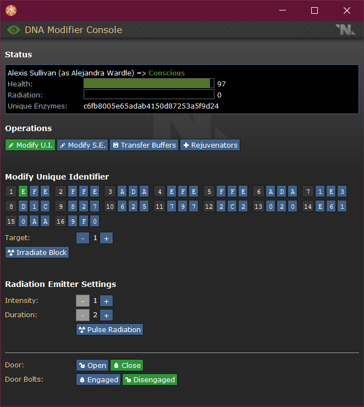
Task: Select the 9 cell in block 16
Action: [73, 221]
